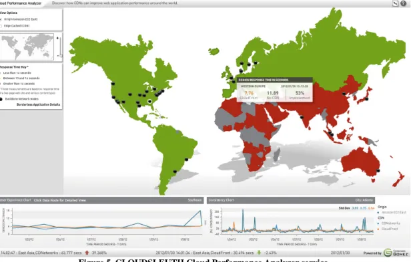Toggle Amazon EC2 East legend entry

coord(392,212)
